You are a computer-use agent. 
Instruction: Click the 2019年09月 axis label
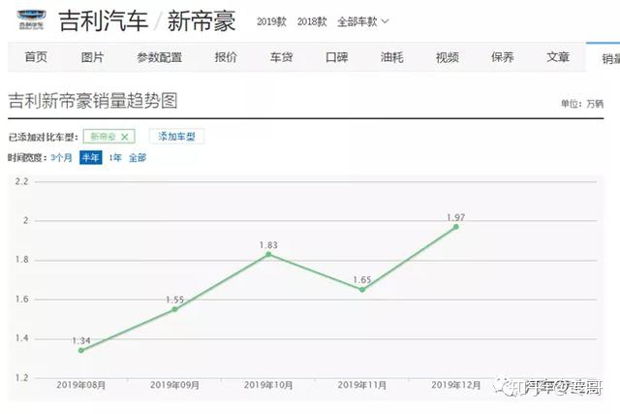point(174,385)
